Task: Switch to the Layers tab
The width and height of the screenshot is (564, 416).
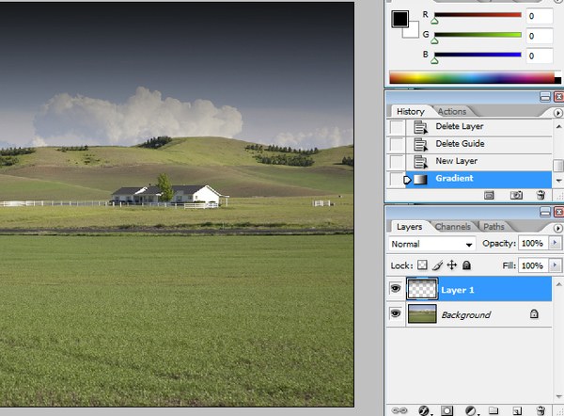Action: pos(409,227)
